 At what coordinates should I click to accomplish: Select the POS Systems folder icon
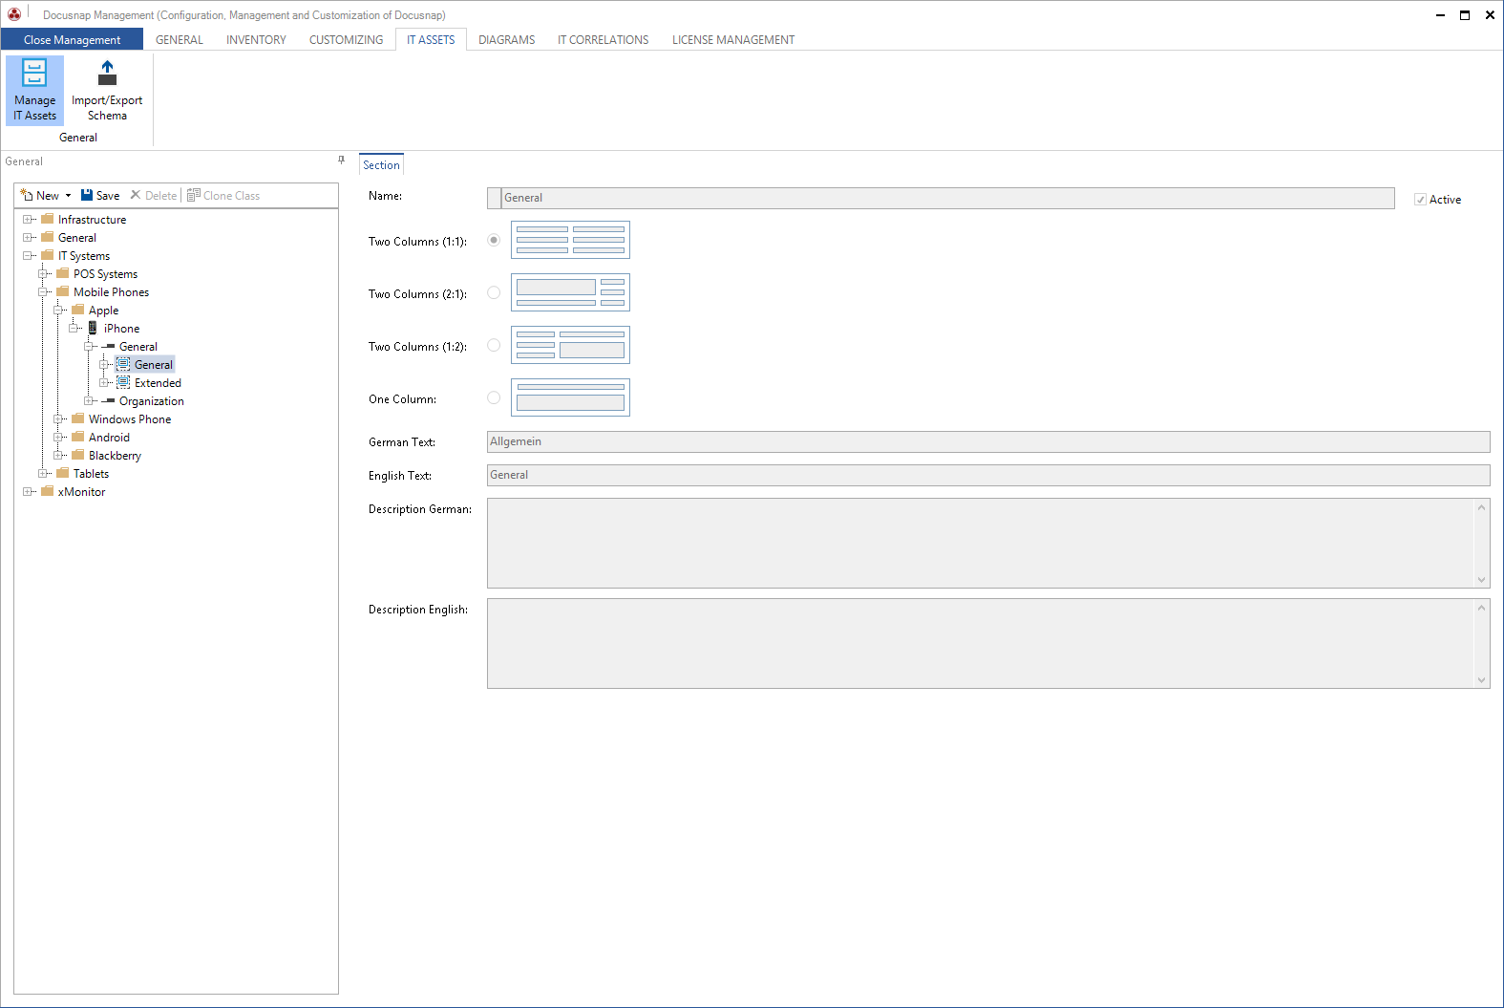[63, 273]
